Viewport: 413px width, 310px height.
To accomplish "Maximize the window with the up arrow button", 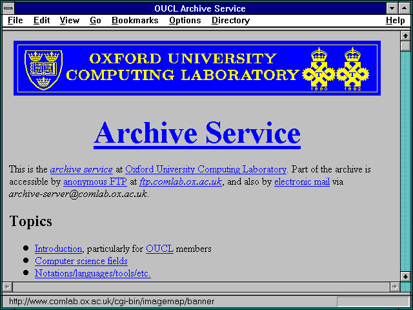I will pos(405,8).
